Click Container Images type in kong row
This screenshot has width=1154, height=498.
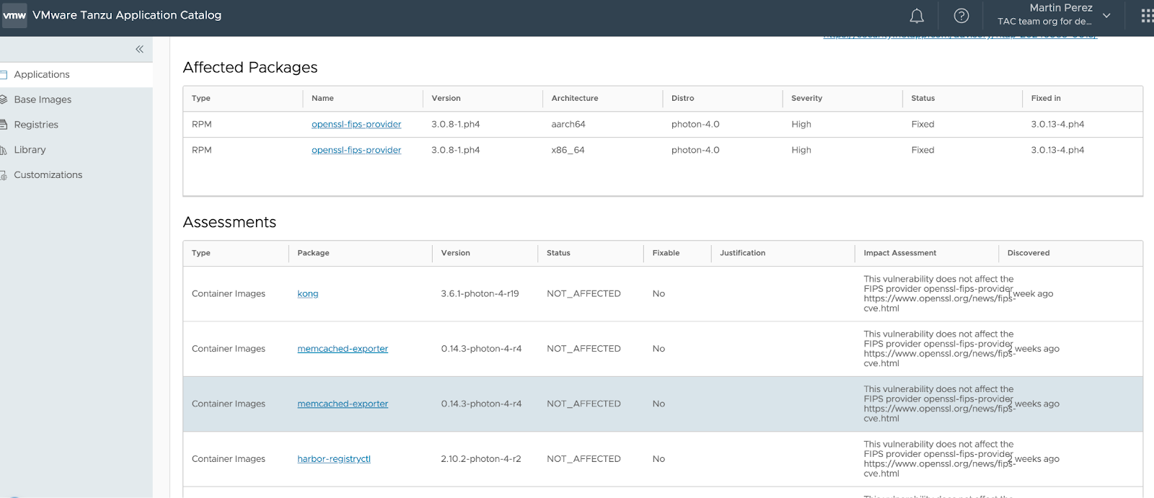[x=229, y=293]
